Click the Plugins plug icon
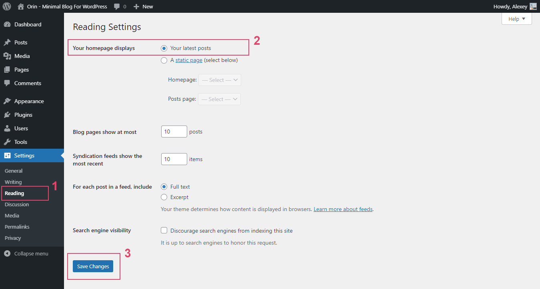 7,115
